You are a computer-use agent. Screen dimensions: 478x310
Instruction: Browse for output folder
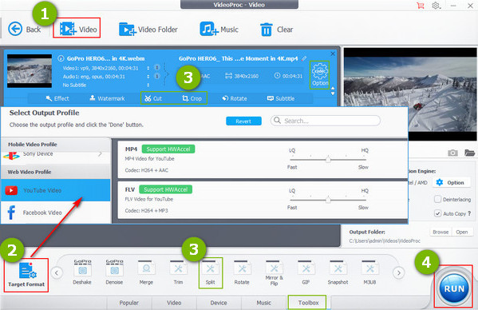(440, 232)
